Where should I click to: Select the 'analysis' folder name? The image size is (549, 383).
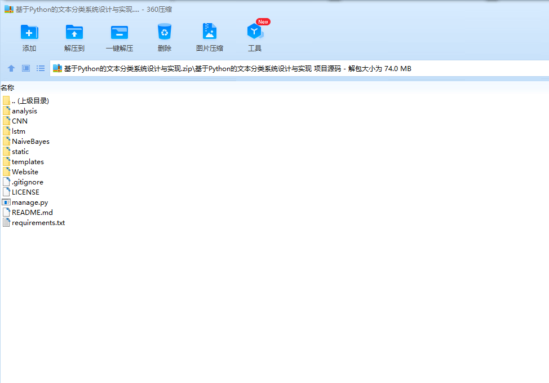[x=24, y=111]
